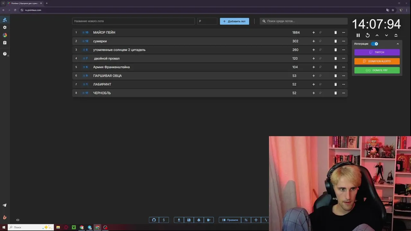This screenshot has height=231, width=411.
Task: Delete the Армия Франкенштейна lot
Action: click(x=336, y=67)
